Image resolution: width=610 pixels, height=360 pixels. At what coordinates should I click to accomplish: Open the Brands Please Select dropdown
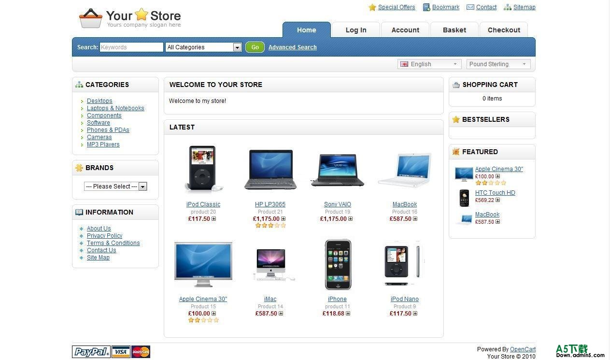[x=115, y=187]
